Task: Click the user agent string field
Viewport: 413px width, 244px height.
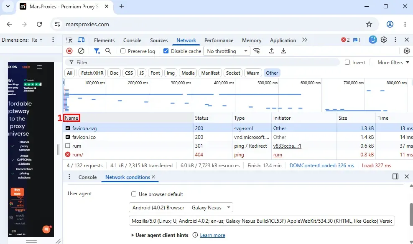Action: coord(262,221)
